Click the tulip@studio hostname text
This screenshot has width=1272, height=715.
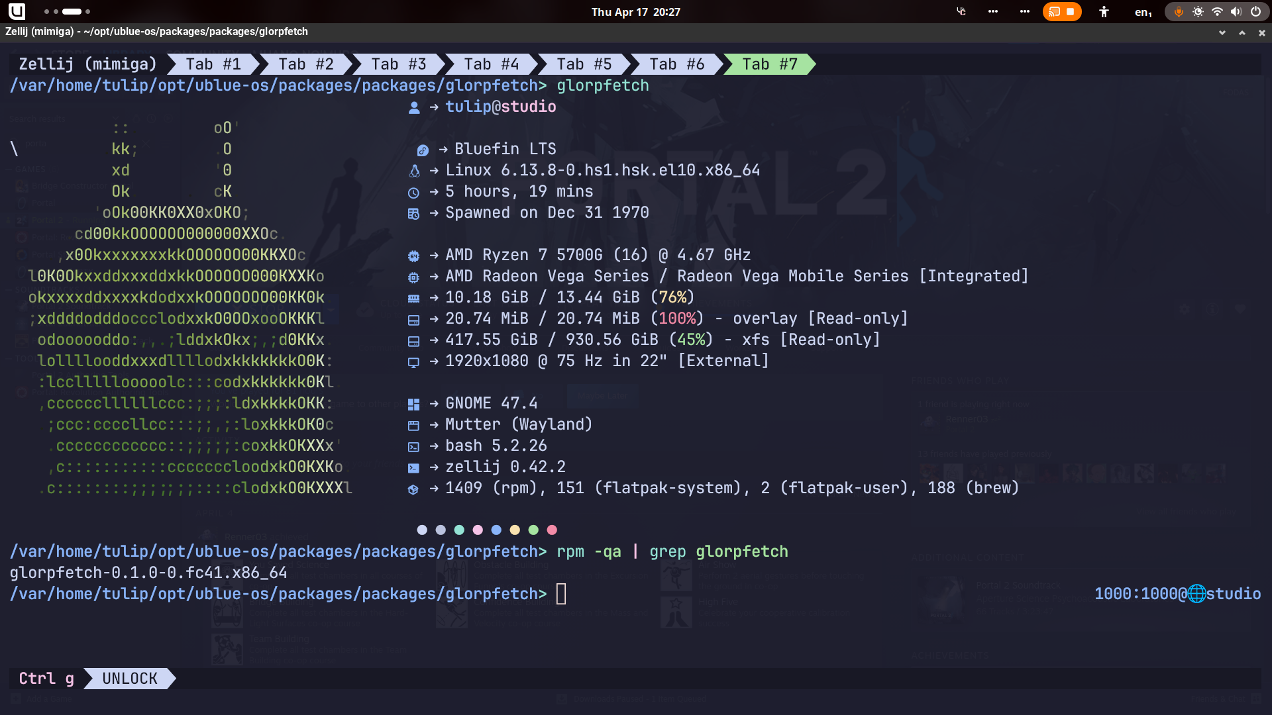tap(501, 107)
